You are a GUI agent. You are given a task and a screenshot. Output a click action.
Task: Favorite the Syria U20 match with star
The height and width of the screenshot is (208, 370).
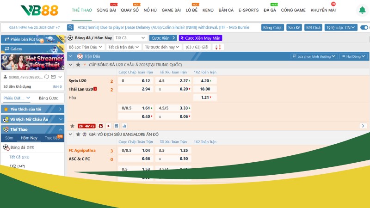[72, 126]
